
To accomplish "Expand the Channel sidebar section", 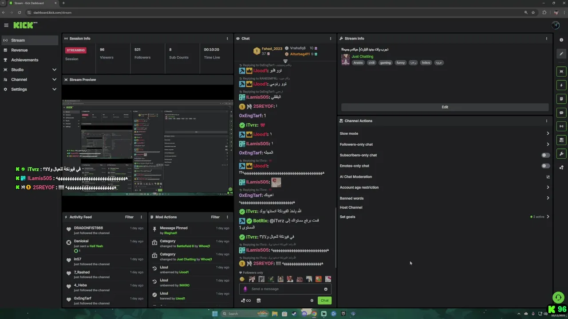I will [x=29, y=79].
